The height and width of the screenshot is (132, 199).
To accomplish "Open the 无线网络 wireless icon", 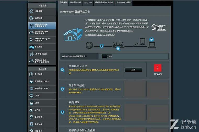I will point(31,74).
